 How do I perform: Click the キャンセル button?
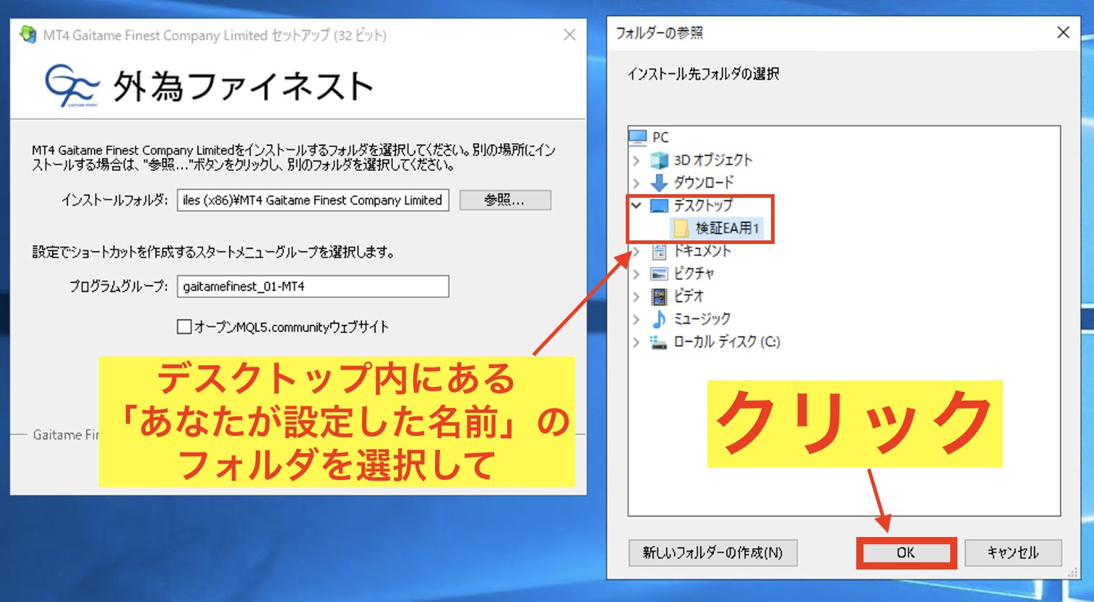click(1013, 553)
